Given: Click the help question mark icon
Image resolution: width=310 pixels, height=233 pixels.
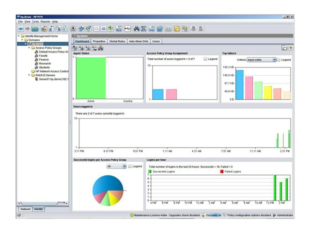Looking at the screenshot, I should point(291,48).
